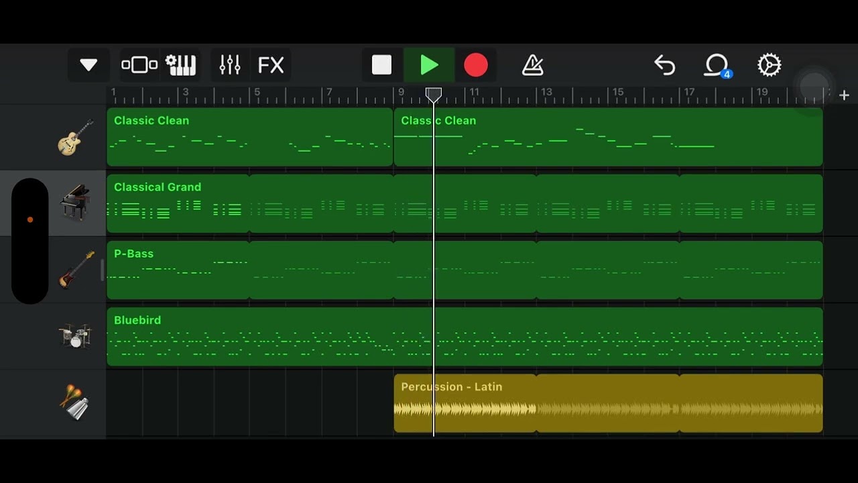The height and width of the screenshot is (483, 858).
Task: Select the Bluebird drum region
Action: click(x=465, y=336)
